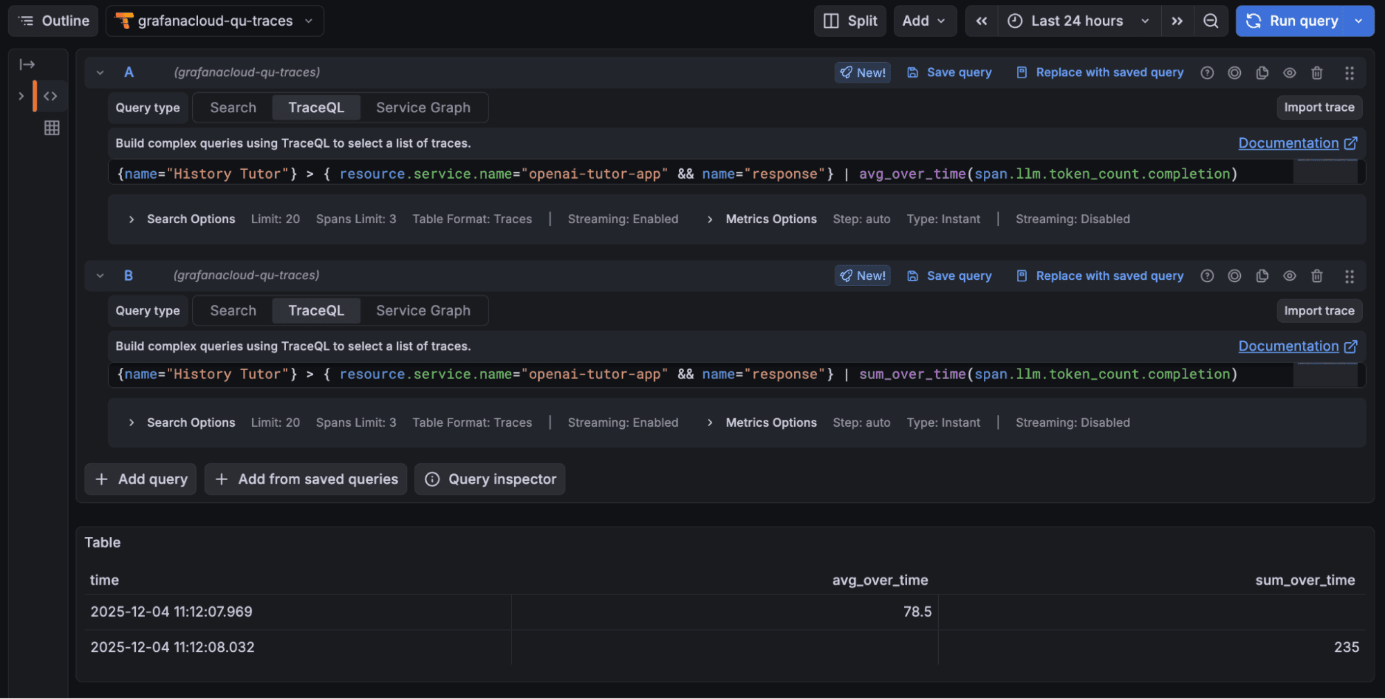Select Service Graph type in query B
This screenshot has height=699, width=1385.
pyautogui.click(x=423, y=311)
